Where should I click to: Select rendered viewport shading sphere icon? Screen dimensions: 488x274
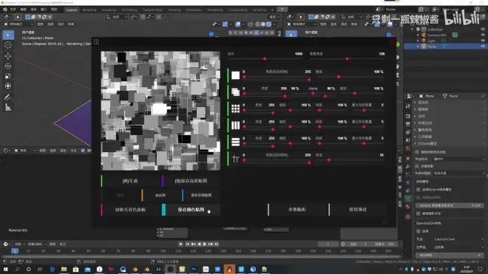point(269,24)
